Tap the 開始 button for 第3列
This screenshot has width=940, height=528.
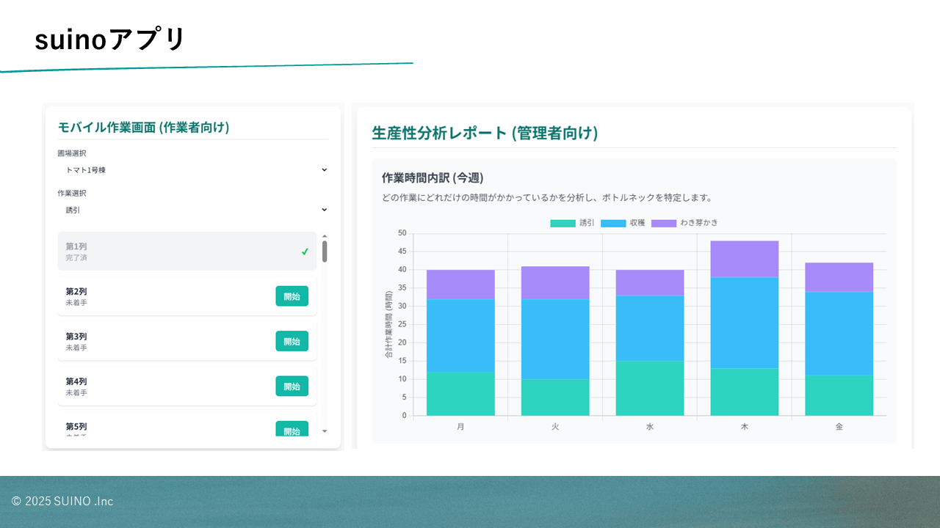(292, 341)
